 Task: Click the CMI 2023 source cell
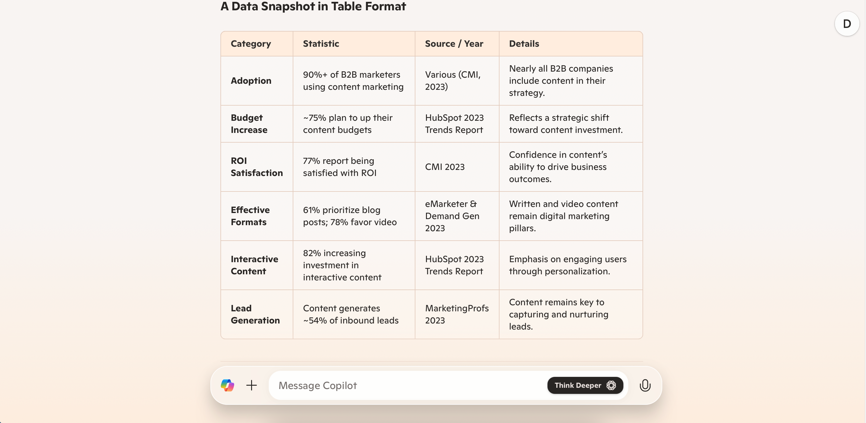(x=445, y=167)
